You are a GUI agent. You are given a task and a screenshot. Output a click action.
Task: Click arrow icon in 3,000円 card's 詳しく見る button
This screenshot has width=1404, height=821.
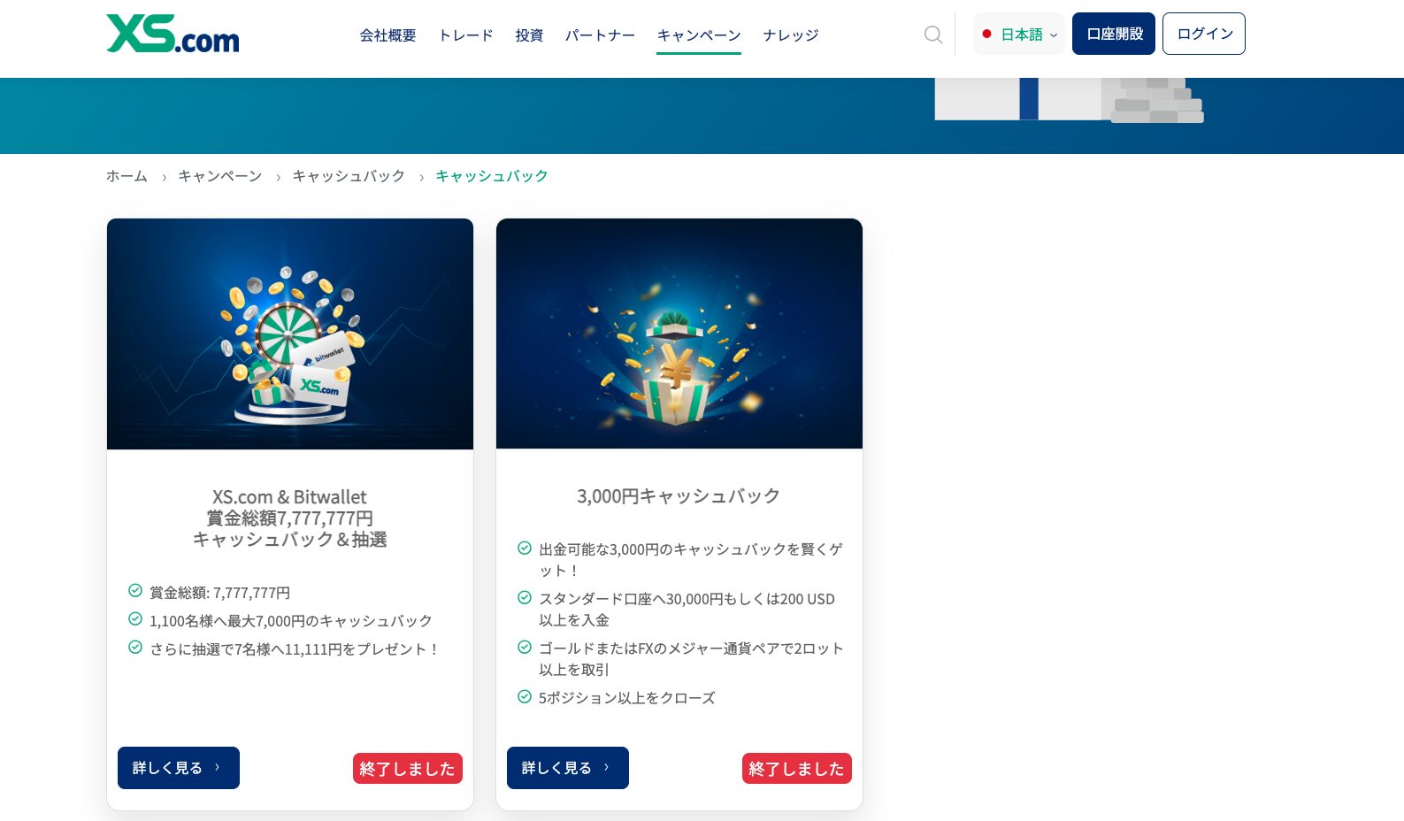coord(606,767)
